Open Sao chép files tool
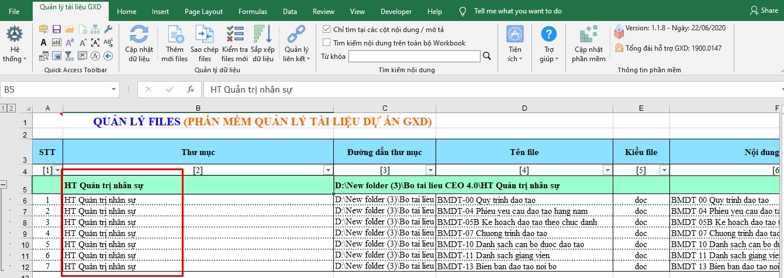Screen dimensions: 784x278 coord(205,35)
